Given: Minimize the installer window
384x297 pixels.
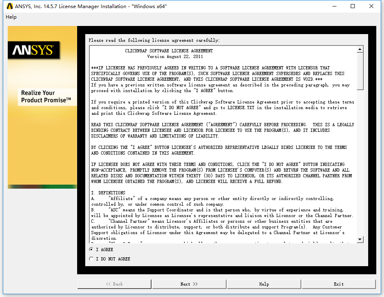Looking at the screenshot, I should [334, 6].
